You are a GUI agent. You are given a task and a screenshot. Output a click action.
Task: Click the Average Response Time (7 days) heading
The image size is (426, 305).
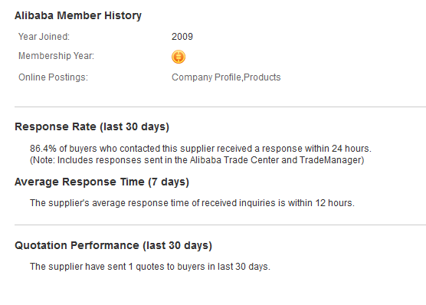pos(102,182)
